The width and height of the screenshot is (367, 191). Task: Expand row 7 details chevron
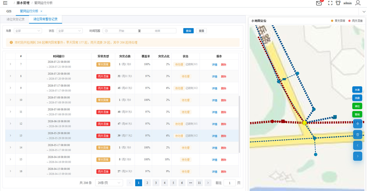[10, 64]
